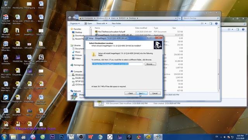248x140 pixels.
Task: Select the ImageMagick installer desktop icon
Action: (x=29, y=98)
